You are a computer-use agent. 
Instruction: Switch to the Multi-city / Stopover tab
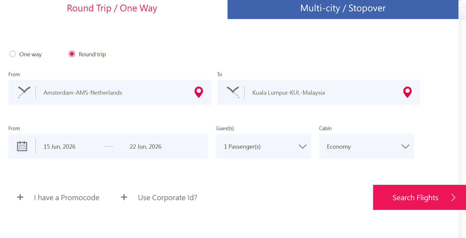[343, 8]
